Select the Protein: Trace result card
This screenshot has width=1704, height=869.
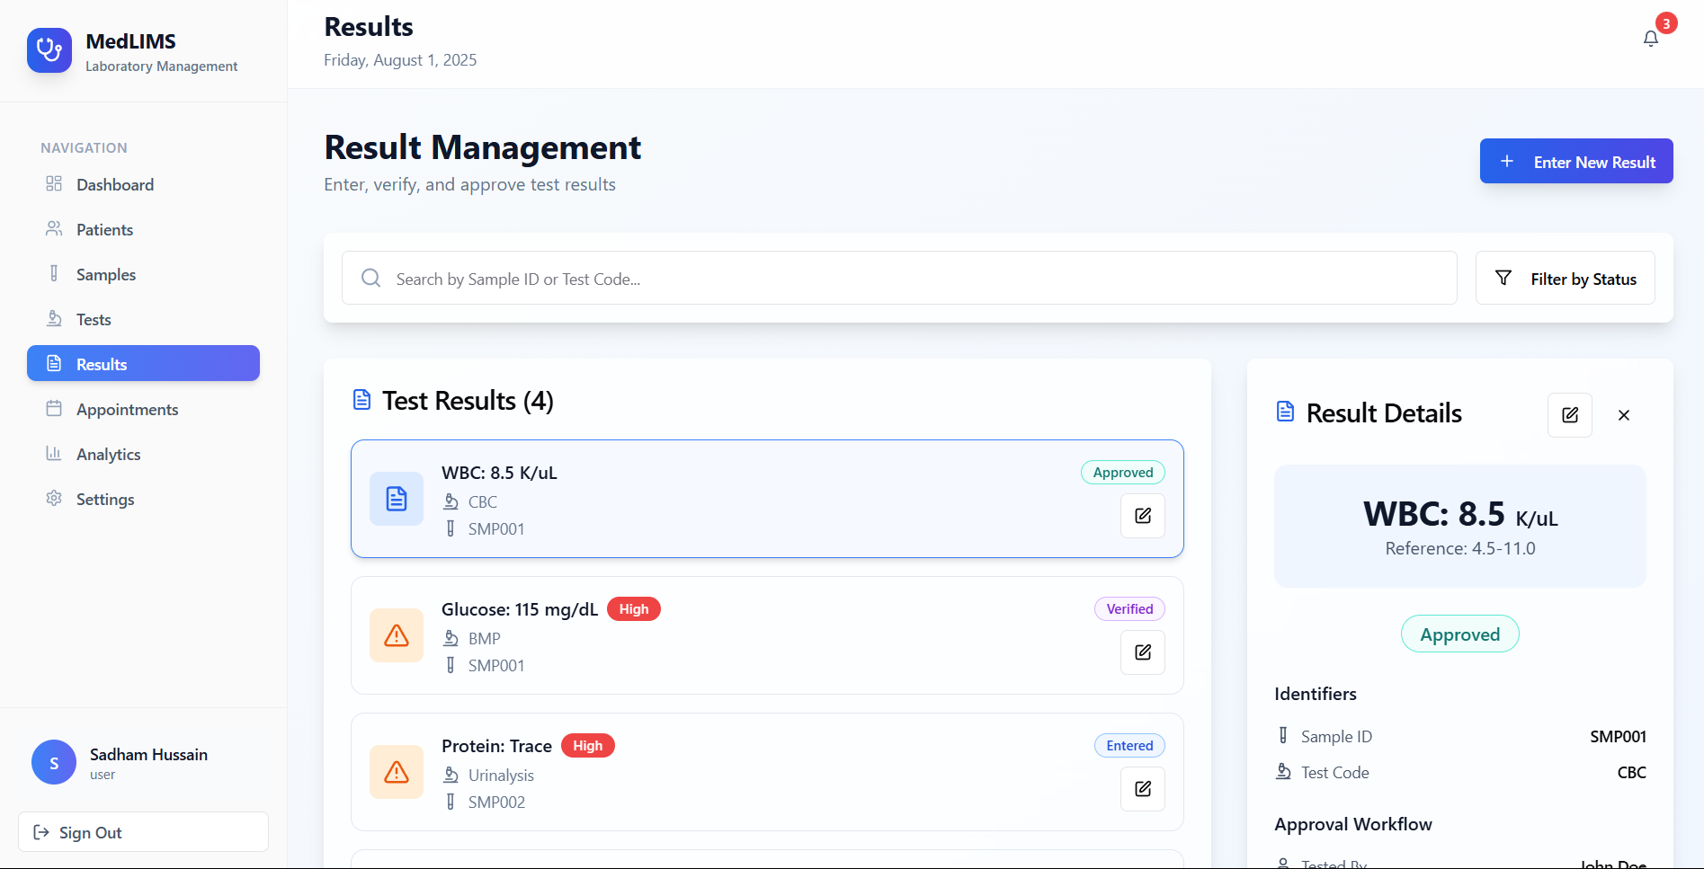767,772
